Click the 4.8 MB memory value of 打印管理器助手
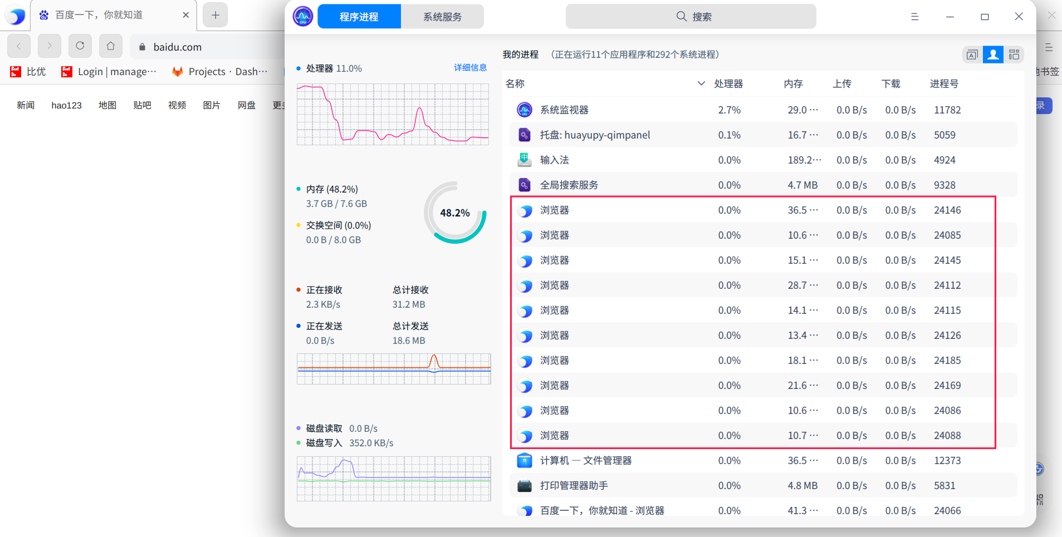This screenshot has width=1062, height=537. coord(802,486)
